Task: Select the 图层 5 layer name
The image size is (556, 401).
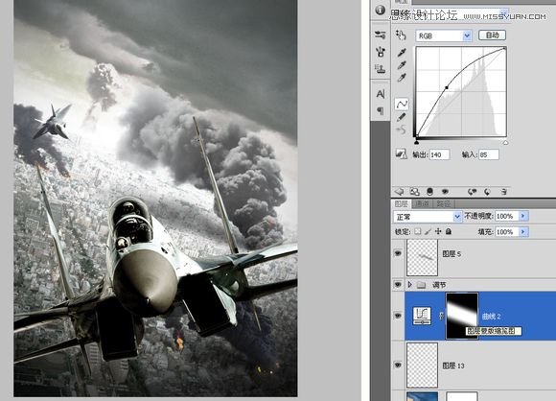Action: (x=452, y=253)
